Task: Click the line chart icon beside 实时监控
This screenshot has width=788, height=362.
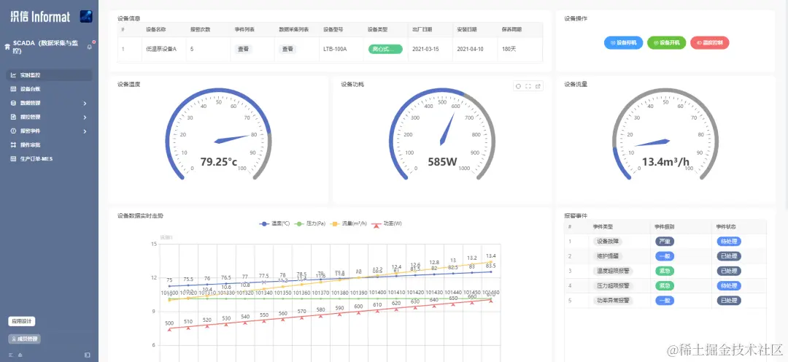Action: [14, 75]
